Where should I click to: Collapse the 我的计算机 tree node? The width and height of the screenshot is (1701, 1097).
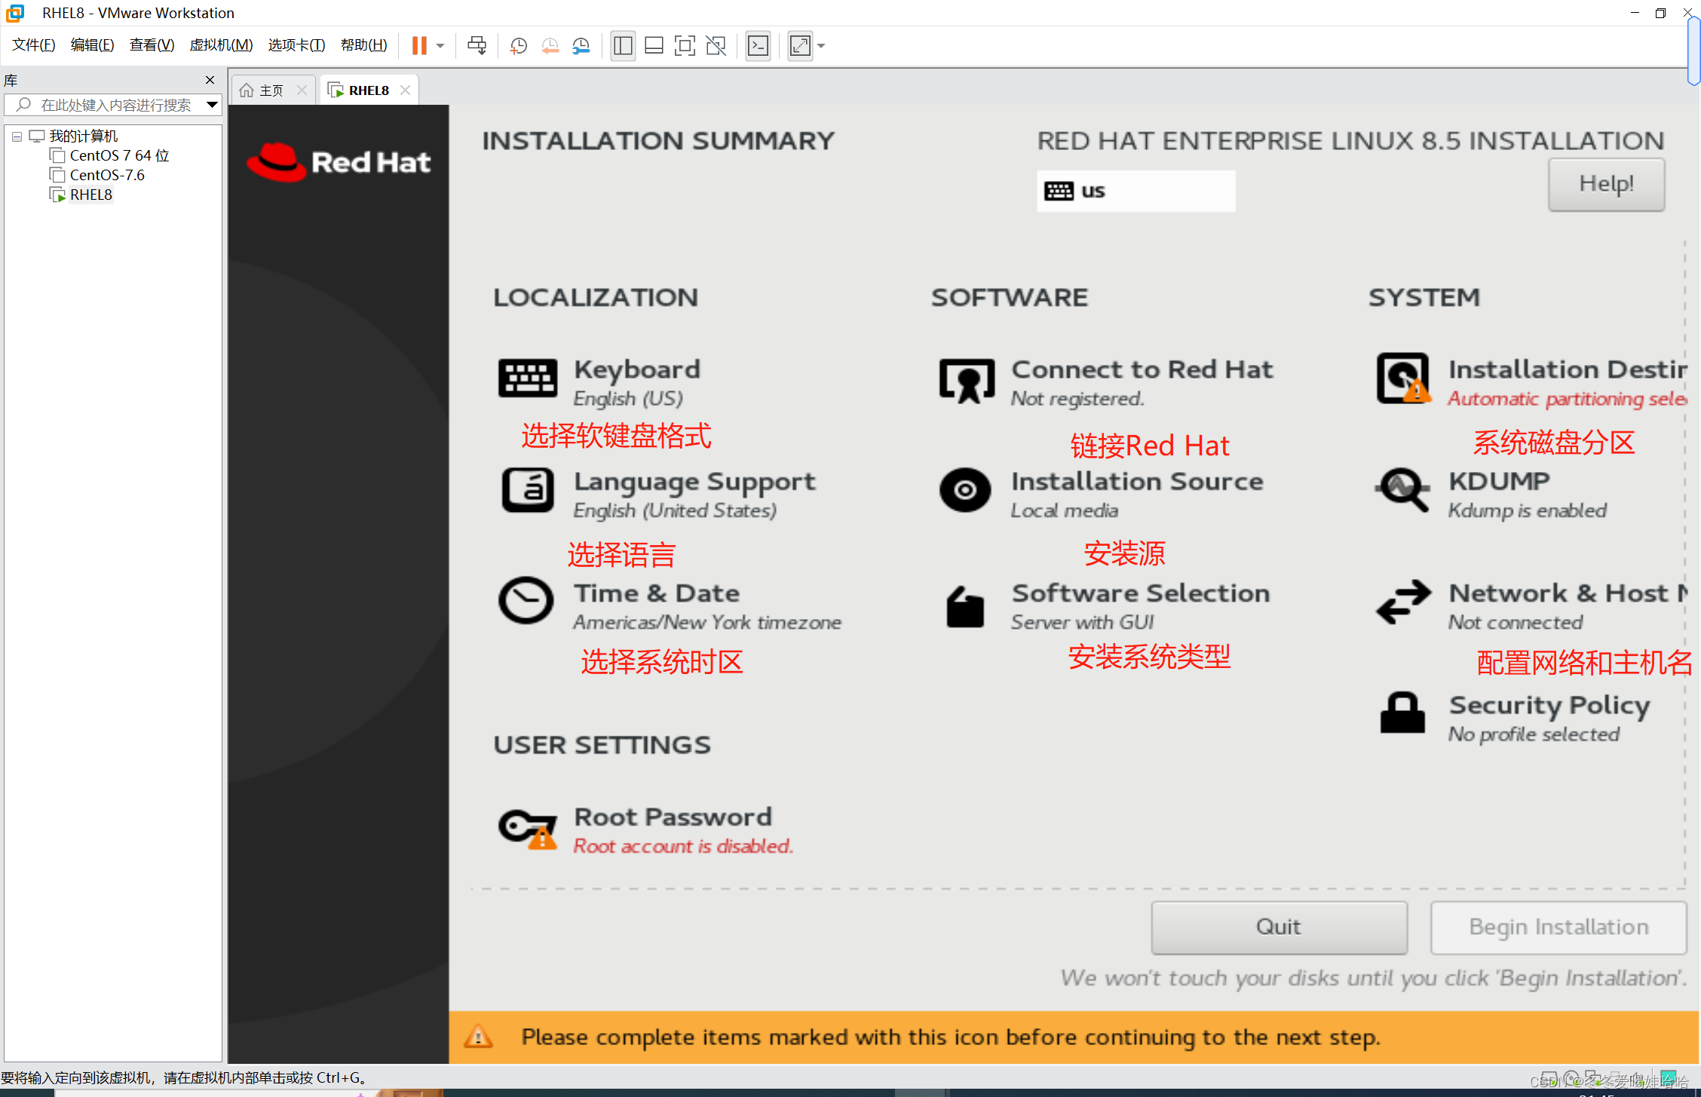pos(17,136)
